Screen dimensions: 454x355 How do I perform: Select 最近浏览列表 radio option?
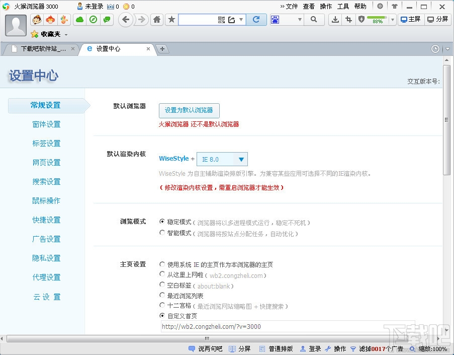tap(162, 295)
